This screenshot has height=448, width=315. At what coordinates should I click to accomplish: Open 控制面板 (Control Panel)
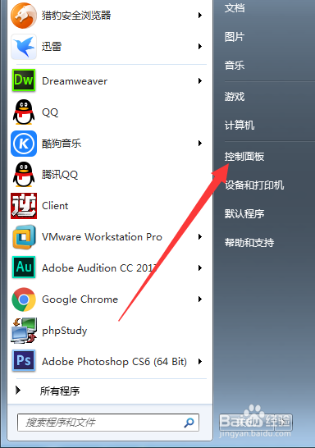click(244, 157)
